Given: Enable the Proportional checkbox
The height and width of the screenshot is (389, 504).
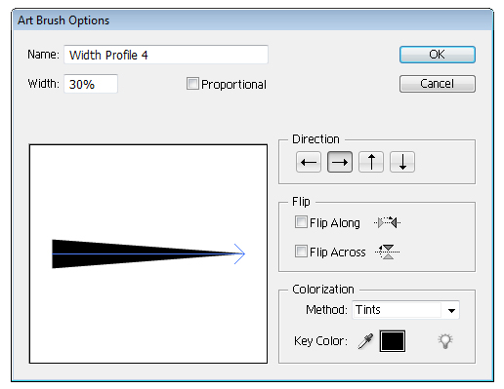Looking at the screenshot, I should pyautogui.click(x=192, y=84).
